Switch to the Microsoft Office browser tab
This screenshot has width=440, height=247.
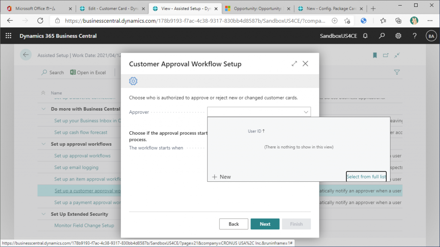pos(38,9)
